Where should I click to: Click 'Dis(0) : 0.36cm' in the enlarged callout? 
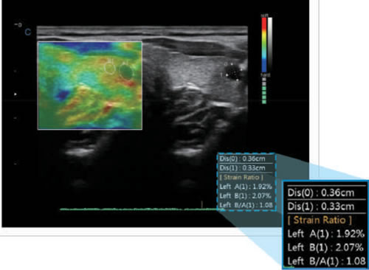coord(321,193)
